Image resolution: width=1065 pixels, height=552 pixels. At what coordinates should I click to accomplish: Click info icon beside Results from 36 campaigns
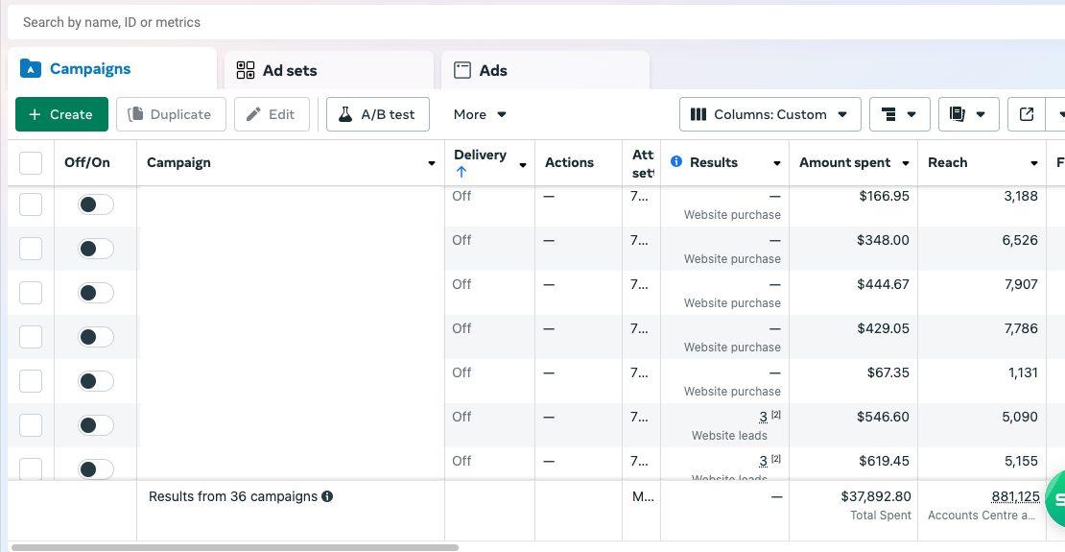click(x=327, y=497)
